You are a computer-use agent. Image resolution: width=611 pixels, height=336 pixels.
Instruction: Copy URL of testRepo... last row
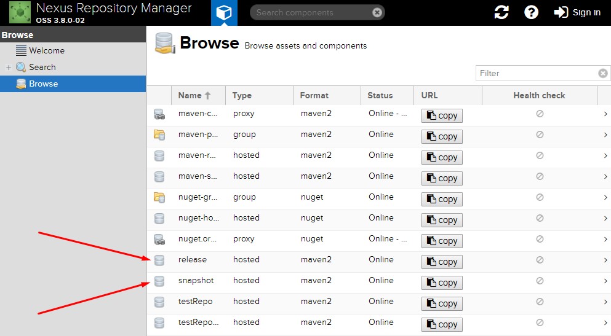(442, 324)
